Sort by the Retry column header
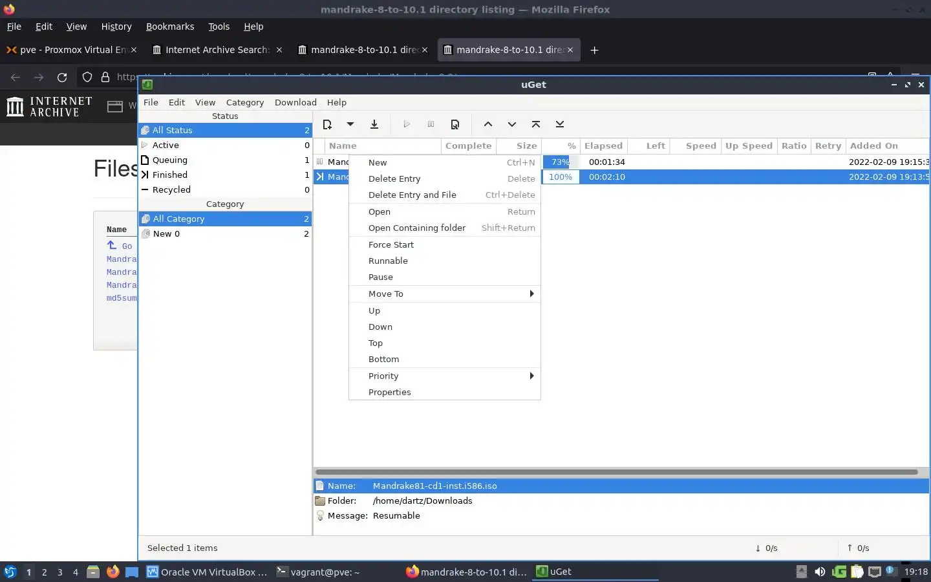 [828, 145]
